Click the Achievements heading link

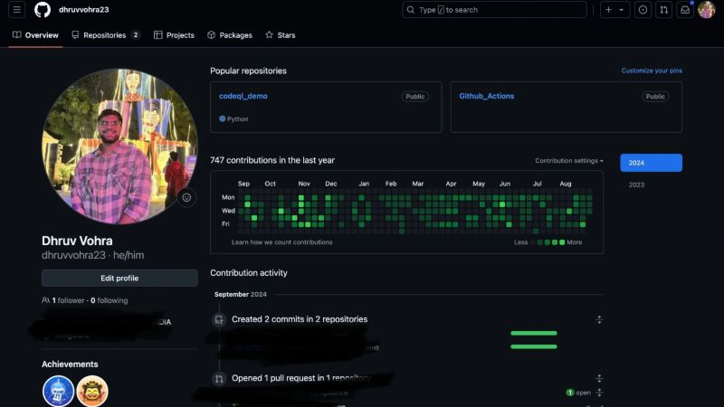70,364
